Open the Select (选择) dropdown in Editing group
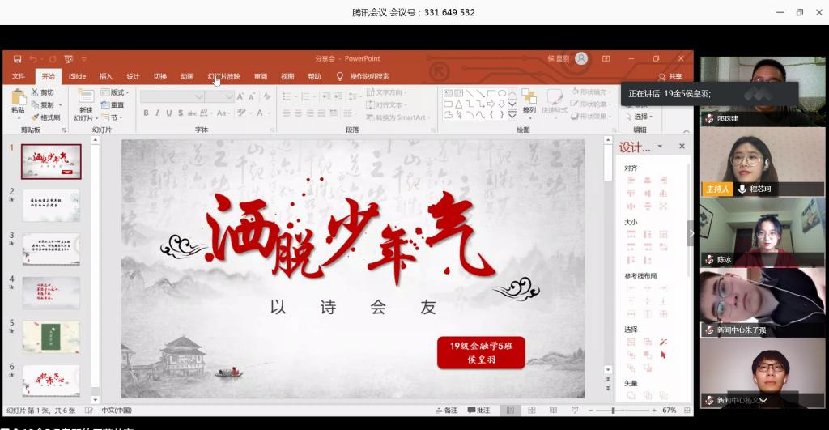 pyautogui.click(x=640, y=117)
